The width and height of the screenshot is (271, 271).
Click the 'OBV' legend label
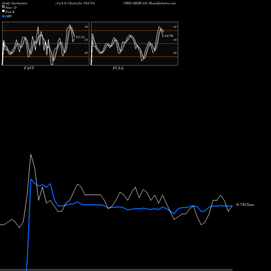point(9,16)
